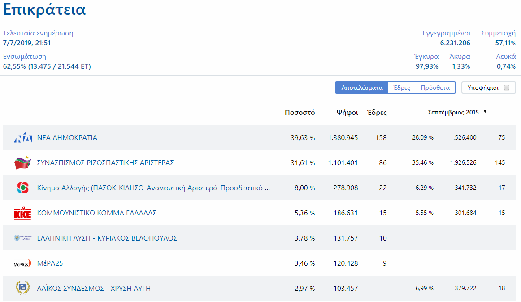Switch to the Πρόσθετα tab

click(x=435, y=88)
